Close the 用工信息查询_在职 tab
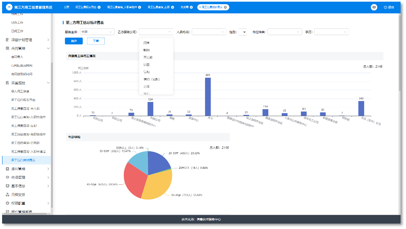This screenshot has height=229, width=406. click(173, 8)
